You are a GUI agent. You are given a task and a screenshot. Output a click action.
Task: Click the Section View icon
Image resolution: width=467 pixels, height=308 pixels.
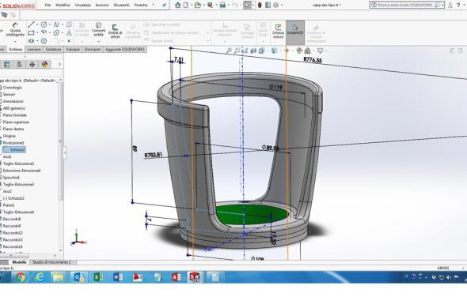pyautogui.click(x=253, y=51)
